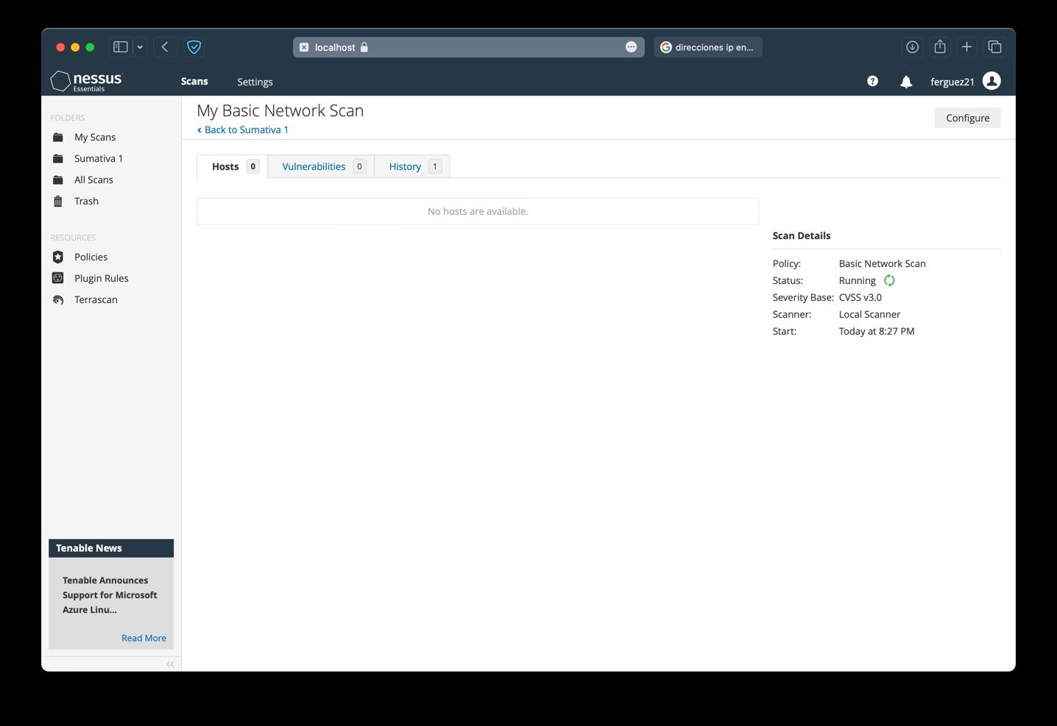Screen dimensions: 1057x726
Task: Click the Policies shield icon
Action: tap(58, 257)
